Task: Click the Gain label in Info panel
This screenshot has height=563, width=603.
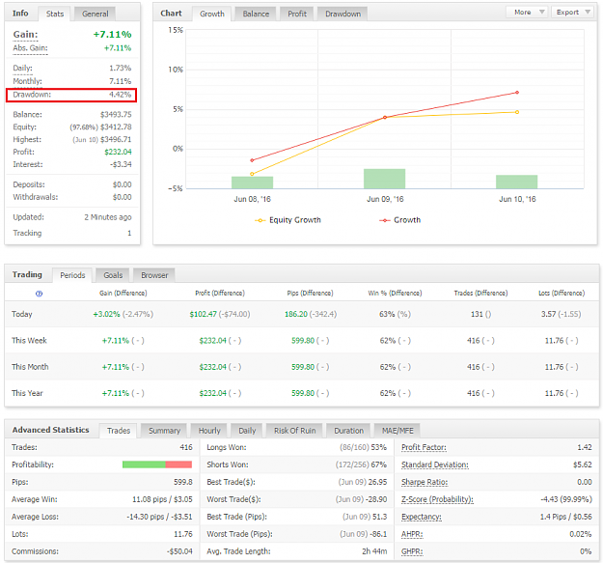Action: coord(25,34)
